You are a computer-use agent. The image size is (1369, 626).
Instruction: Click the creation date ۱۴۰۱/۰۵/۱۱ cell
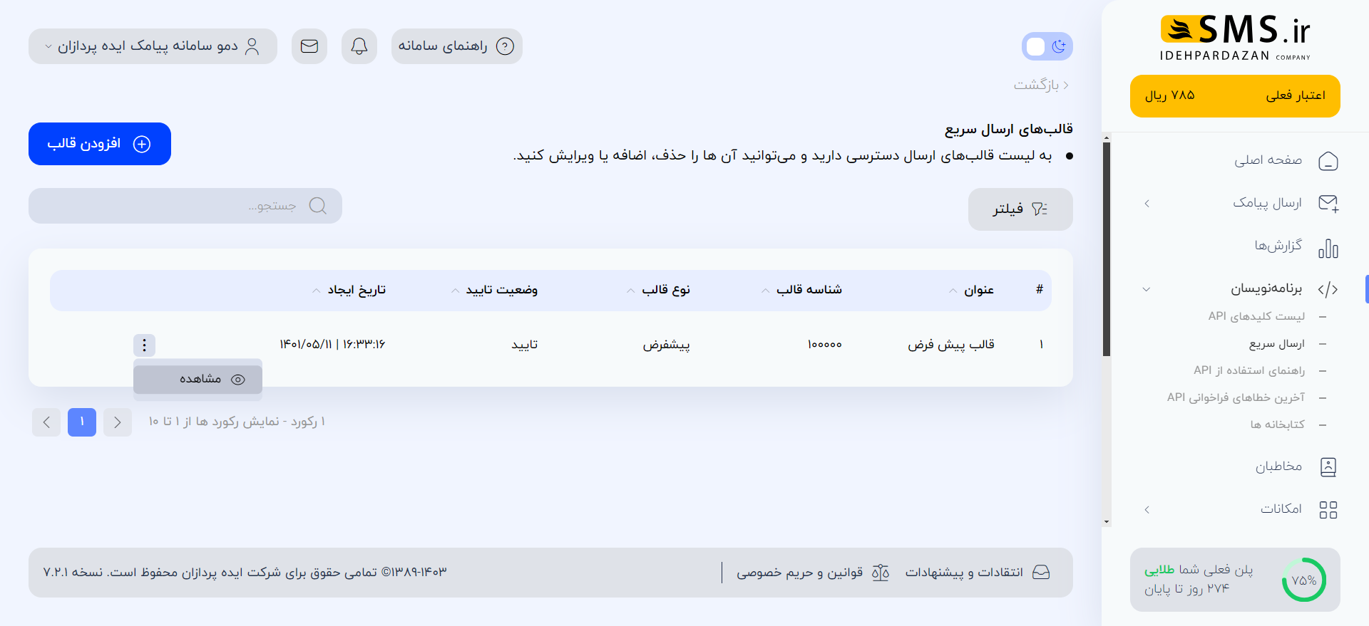pos(332,345)
